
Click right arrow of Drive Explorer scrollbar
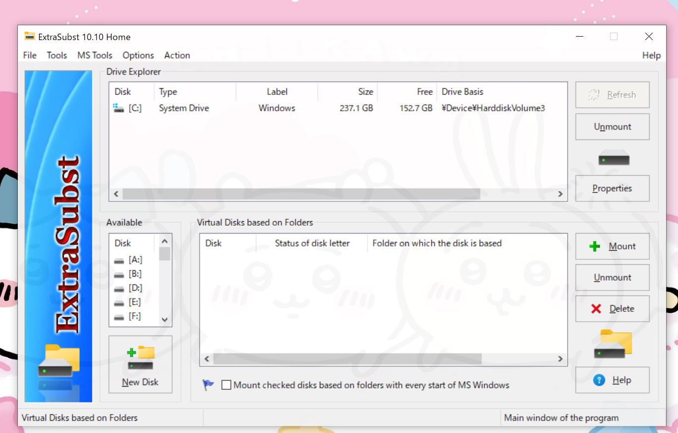pyautogui.click(x=561, y=194)
